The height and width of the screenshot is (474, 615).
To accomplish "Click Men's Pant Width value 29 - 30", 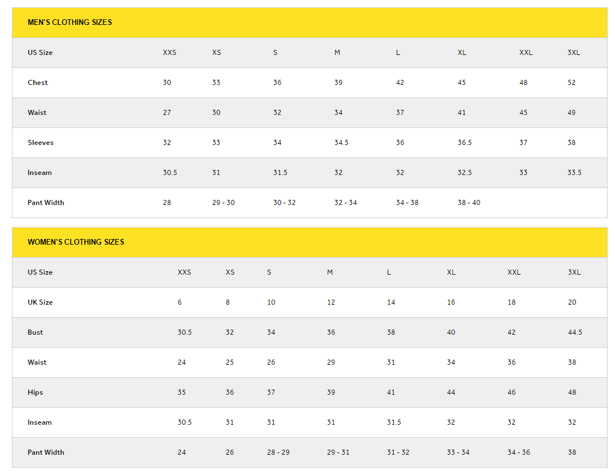I will pyautogui.click(x=223, y=203).
